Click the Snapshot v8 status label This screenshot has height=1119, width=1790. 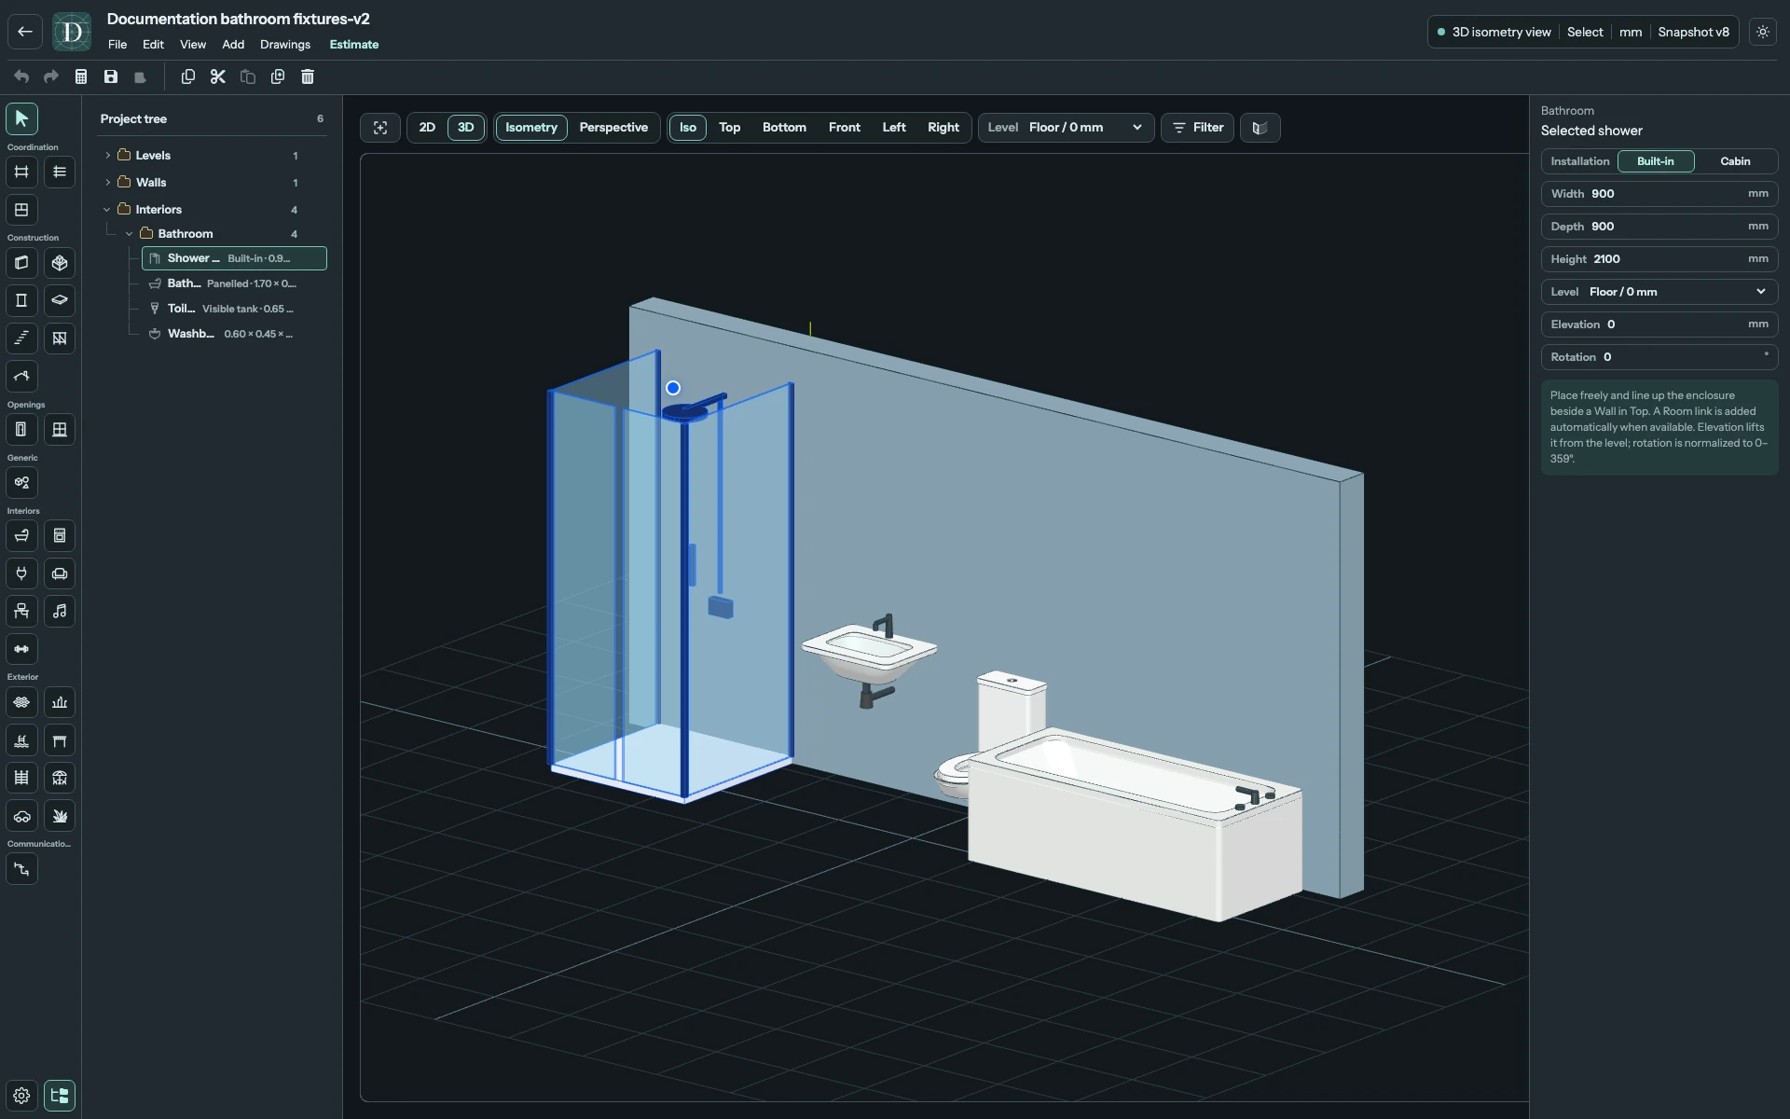tap(1693, 32)
